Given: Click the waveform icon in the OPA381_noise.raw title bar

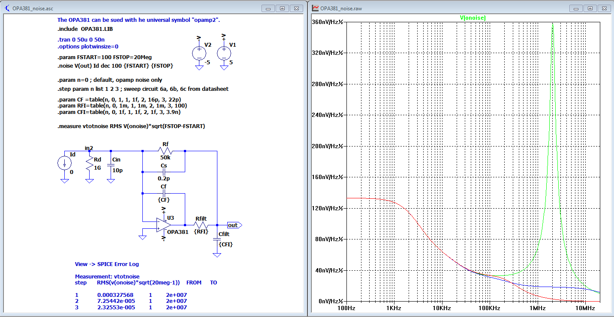Looking at the screenshot, I should pos(315,8).
